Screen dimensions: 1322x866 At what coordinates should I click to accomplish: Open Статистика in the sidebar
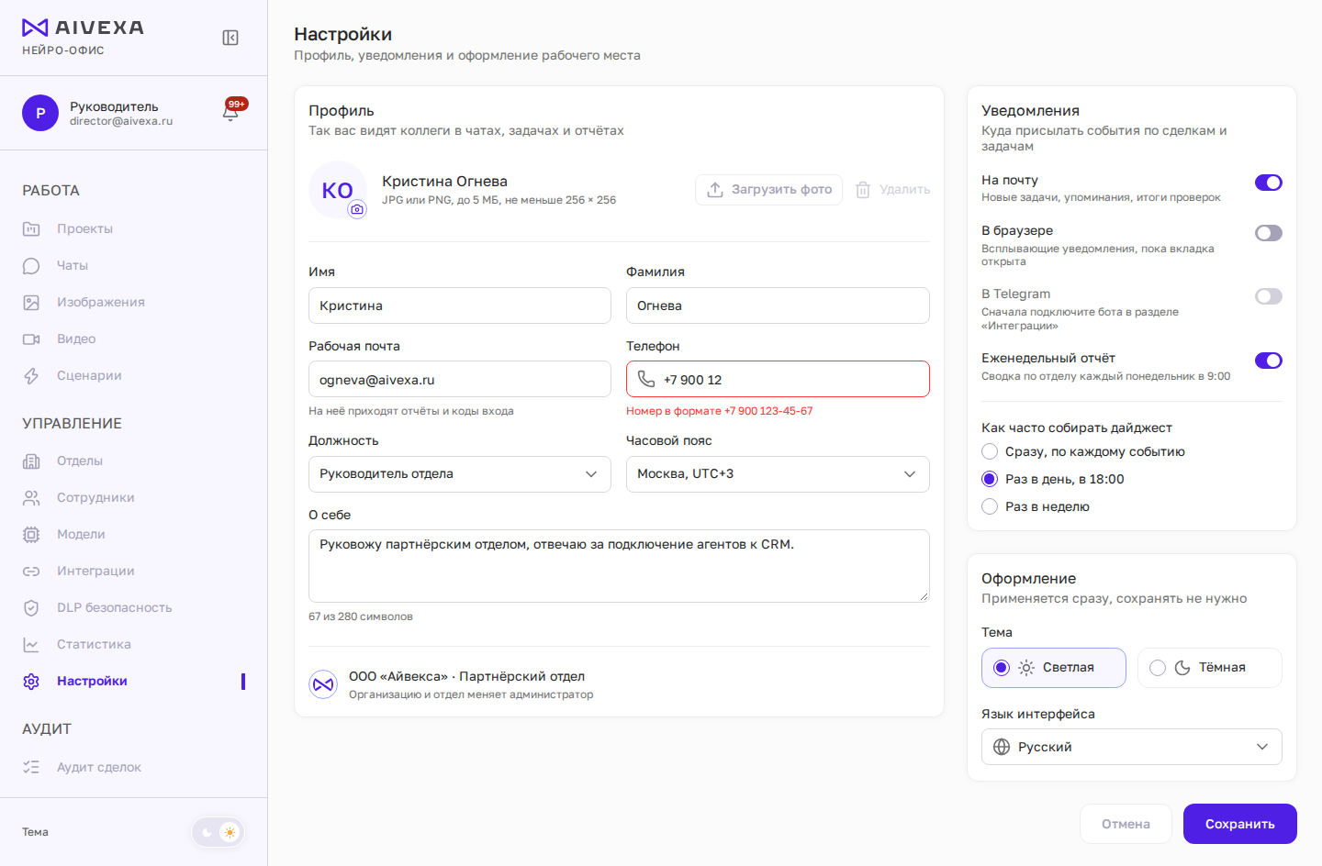pyautogui.click(x=133, y=644)
